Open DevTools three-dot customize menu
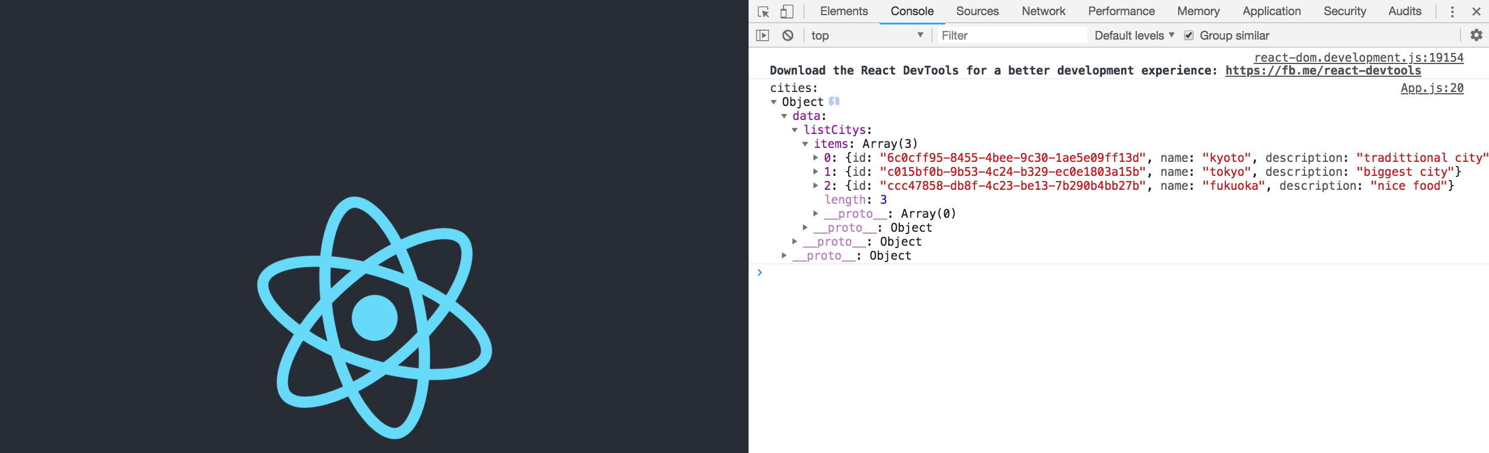The image size is (1489, 453). [1452, 12]
